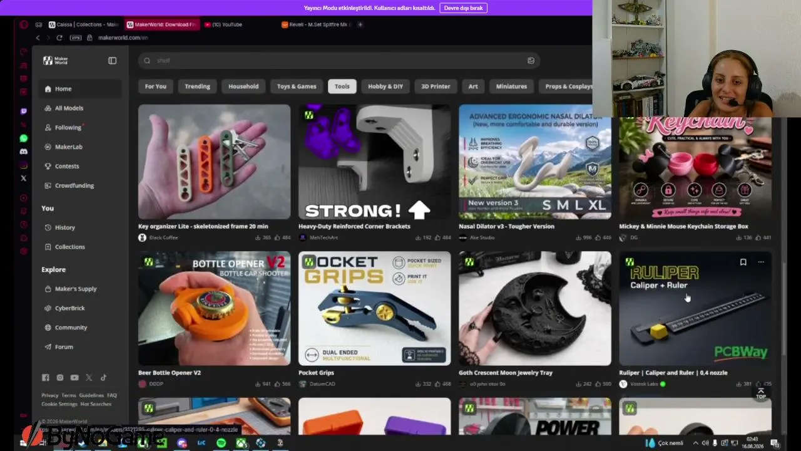Select the Hobby & DIY category
801x451 pixels.
(385, 86)
